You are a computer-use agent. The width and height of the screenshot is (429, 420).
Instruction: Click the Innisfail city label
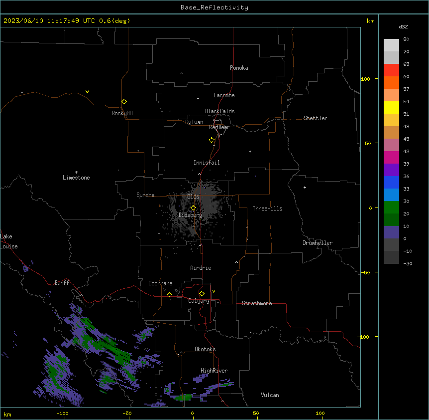(x=207, y=163)
